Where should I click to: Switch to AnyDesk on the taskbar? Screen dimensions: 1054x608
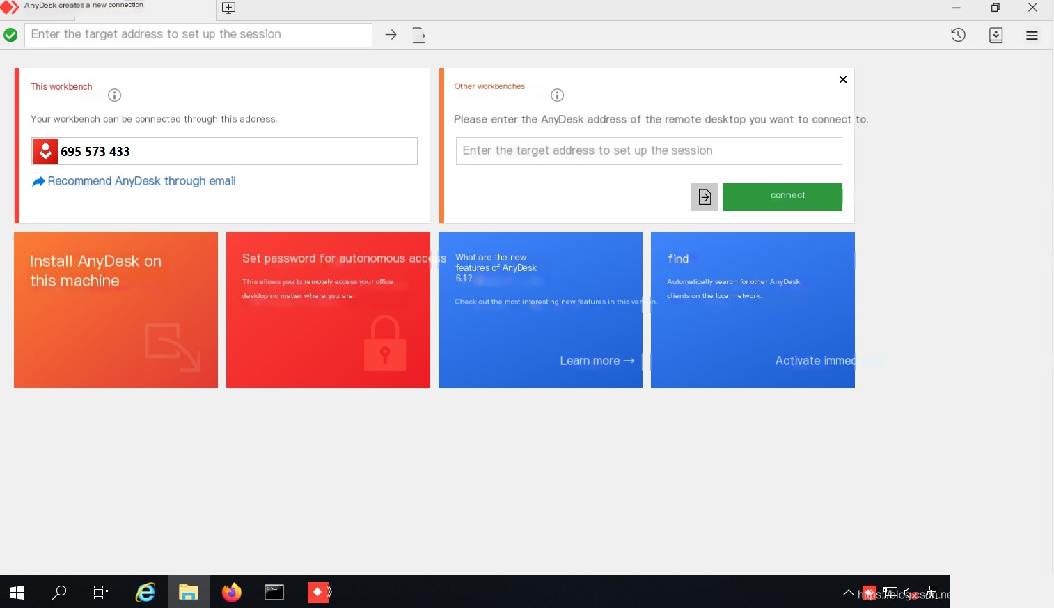click(x=320, y=592)
